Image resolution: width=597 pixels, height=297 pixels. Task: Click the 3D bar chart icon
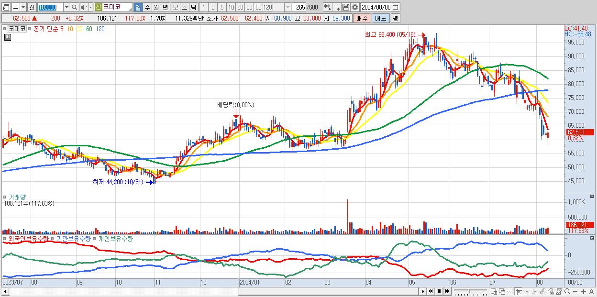(x=550, y=292)
